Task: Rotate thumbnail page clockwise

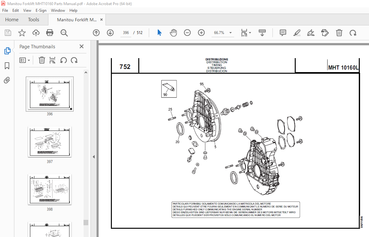Action: point(74,60)
